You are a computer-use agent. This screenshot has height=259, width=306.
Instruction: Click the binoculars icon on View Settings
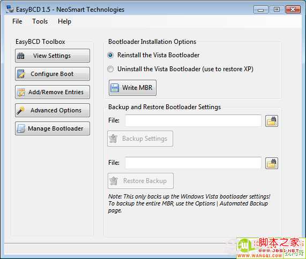[x=21, y=56]
